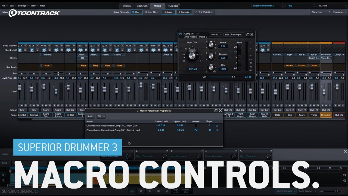Image resolution: width=348 pixels, height=196 pixels.
Task: Open the Side Chain Input dropdown
Action: (x=235, y=35)
